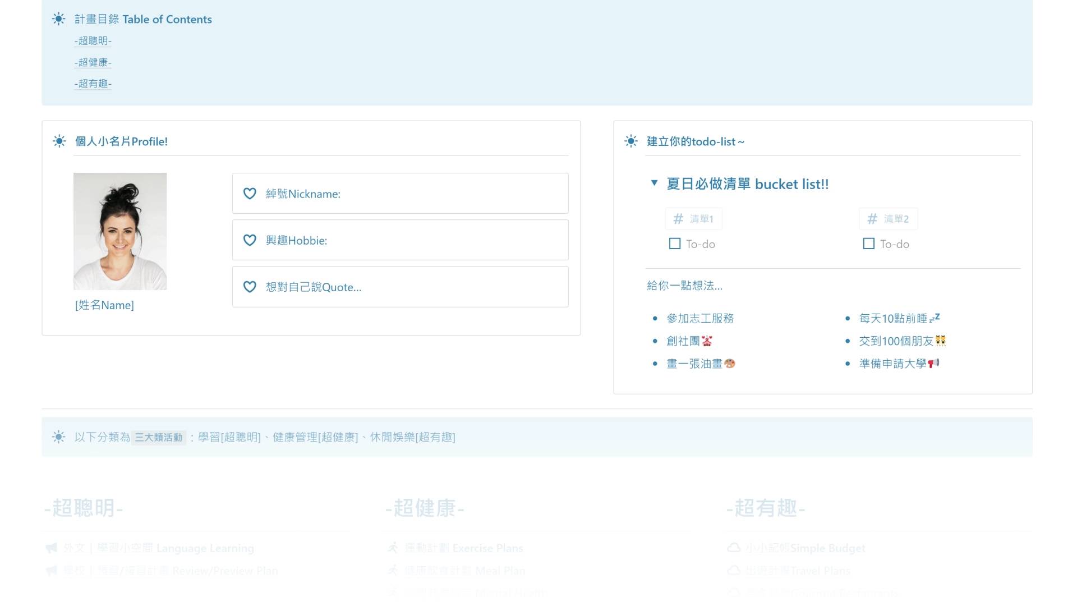Click the 清單2 heading text

tap(896, 219)
